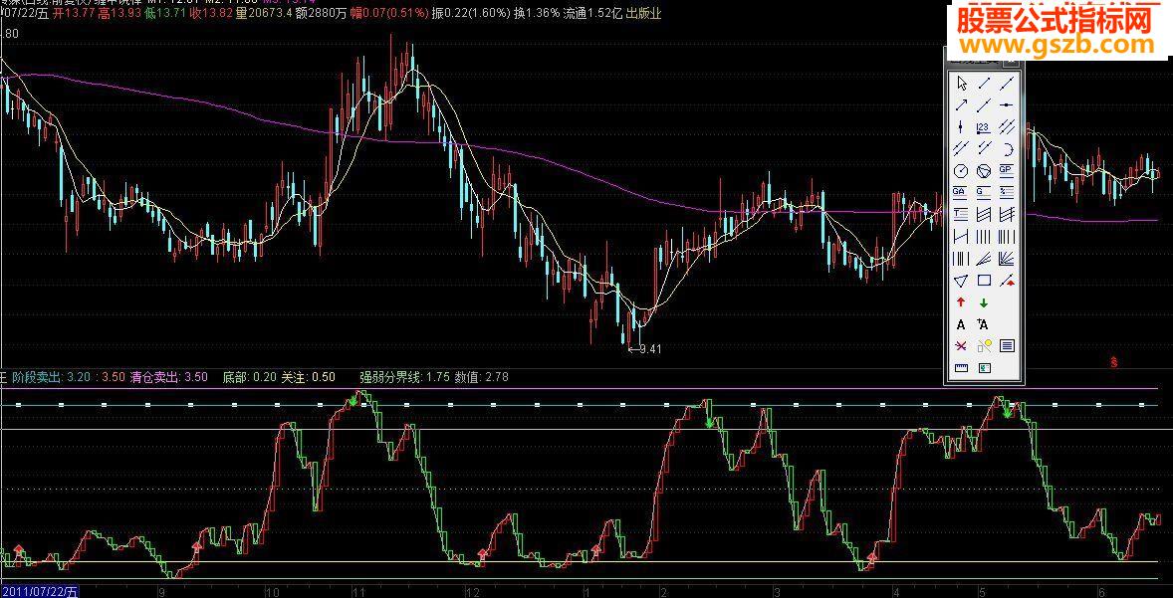Viewport: 1173px width, 598px height.
Task: Select the T lines tool
Action: tap(961, 213)
